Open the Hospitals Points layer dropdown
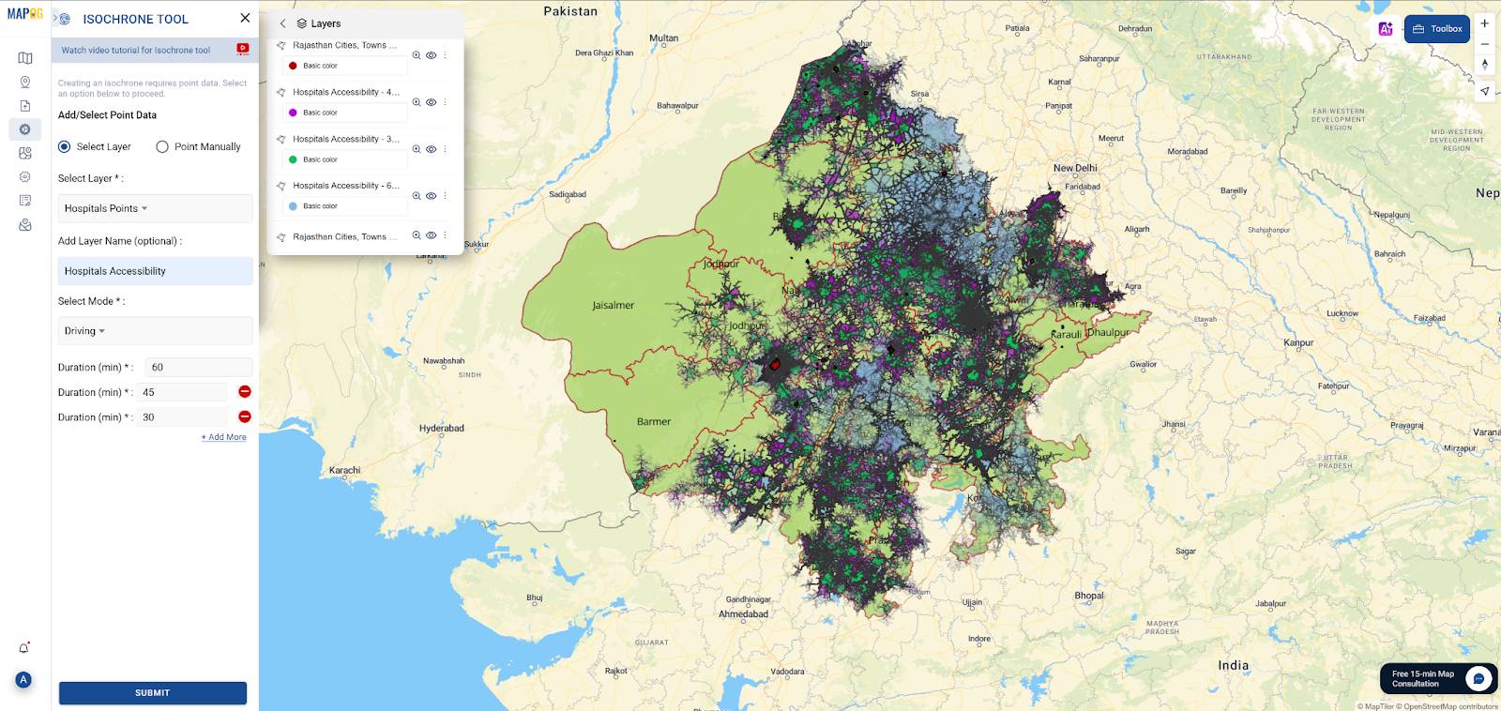1501x711 pixels. [x=155, y=208]
